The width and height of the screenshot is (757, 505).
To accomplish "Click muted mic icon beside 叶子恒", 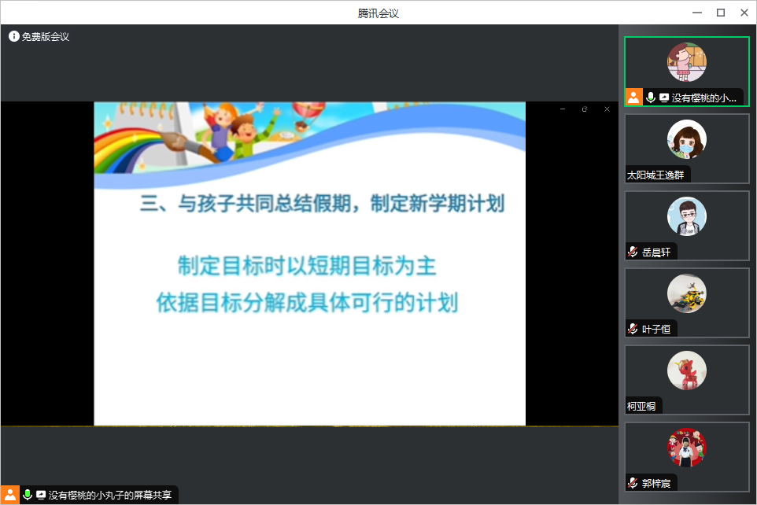I will click(x=633, y=330).
